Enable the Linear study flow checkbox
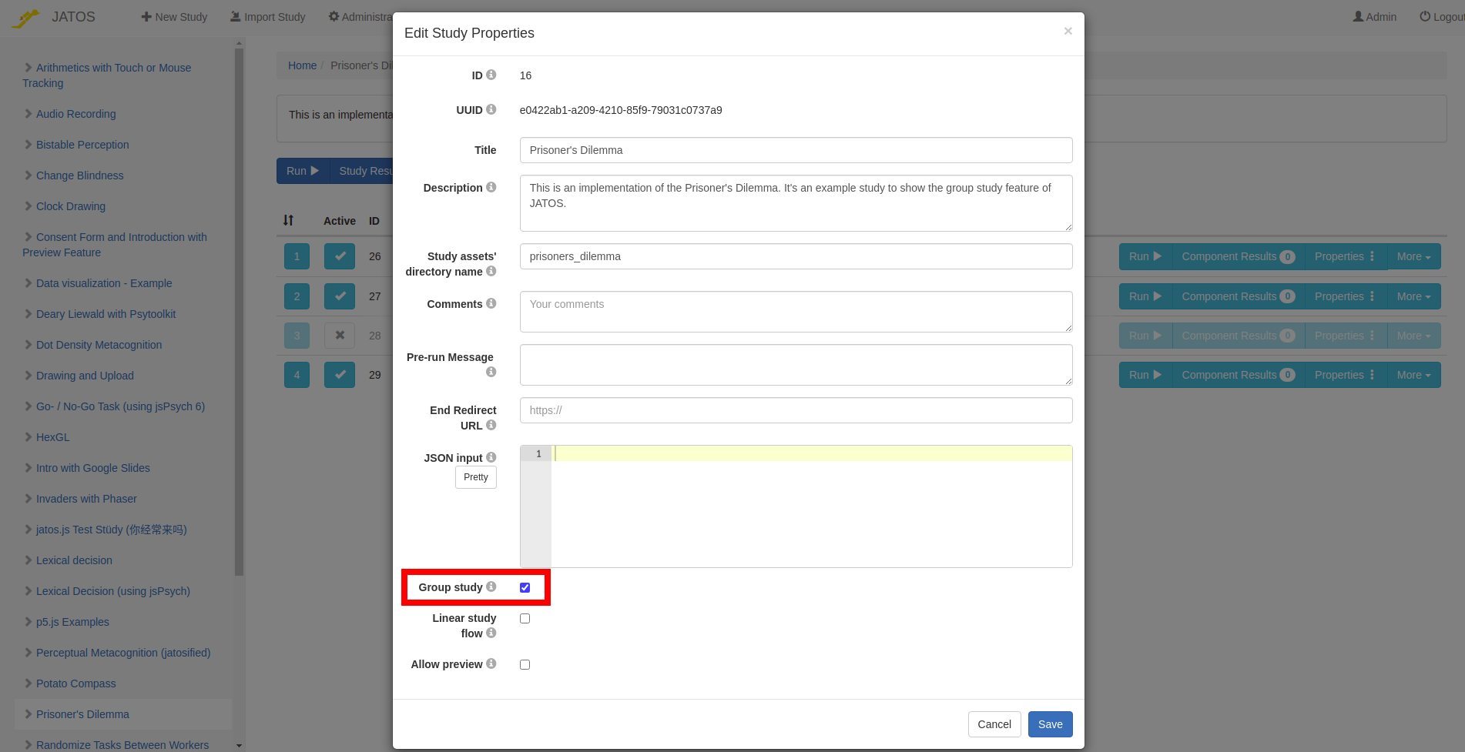The height and width of the screenshot is (752, 1465). (x=525, y=618)
